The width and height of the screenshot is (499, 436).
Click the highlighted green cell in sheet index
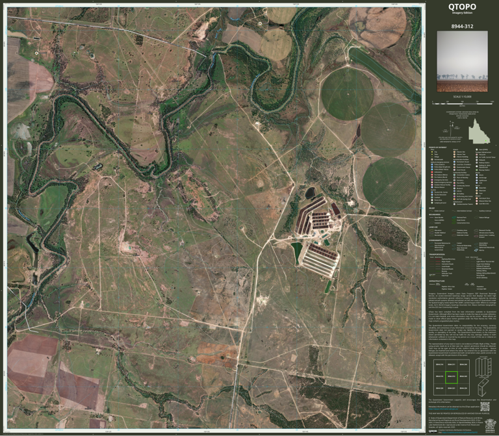[x=452, y=378]
